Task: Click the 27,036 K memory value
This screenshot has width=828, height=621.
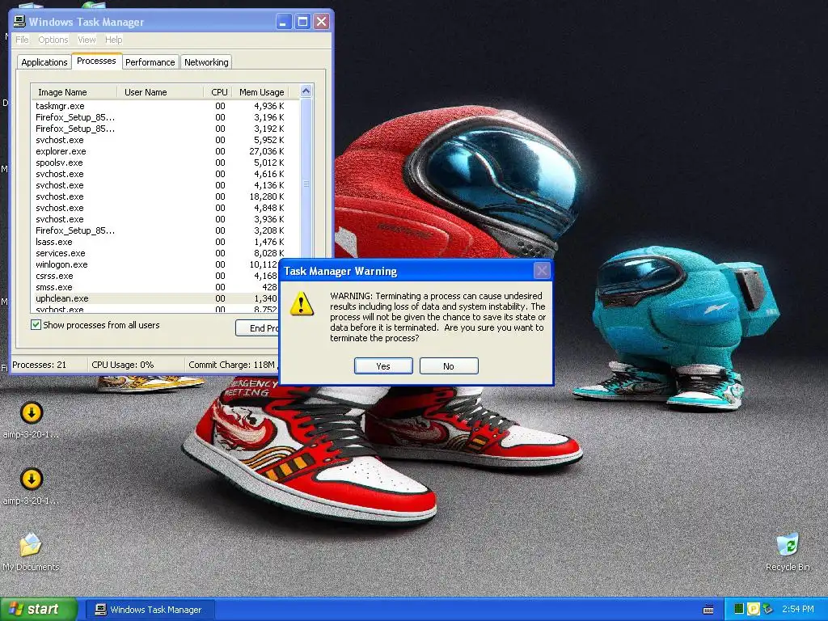Action: pyautogui.click(x=267, y=151)
